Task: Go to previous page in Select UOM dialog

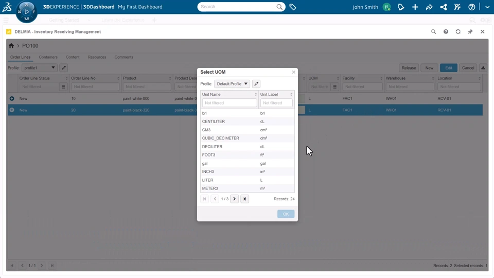Action: pyautogui.click(x=215, y=199)
